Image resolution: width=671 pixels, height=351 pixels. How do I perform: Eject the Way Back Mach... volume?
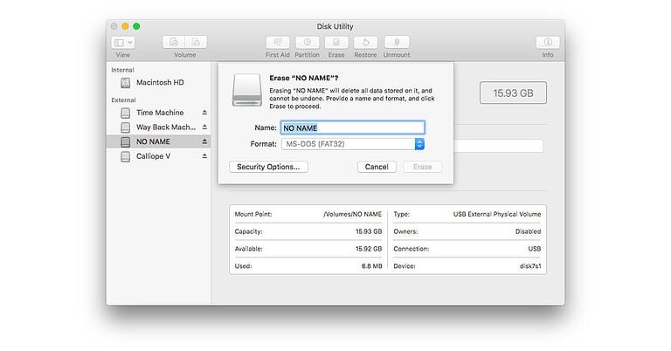pyautogui.click(x=204, y=127)
